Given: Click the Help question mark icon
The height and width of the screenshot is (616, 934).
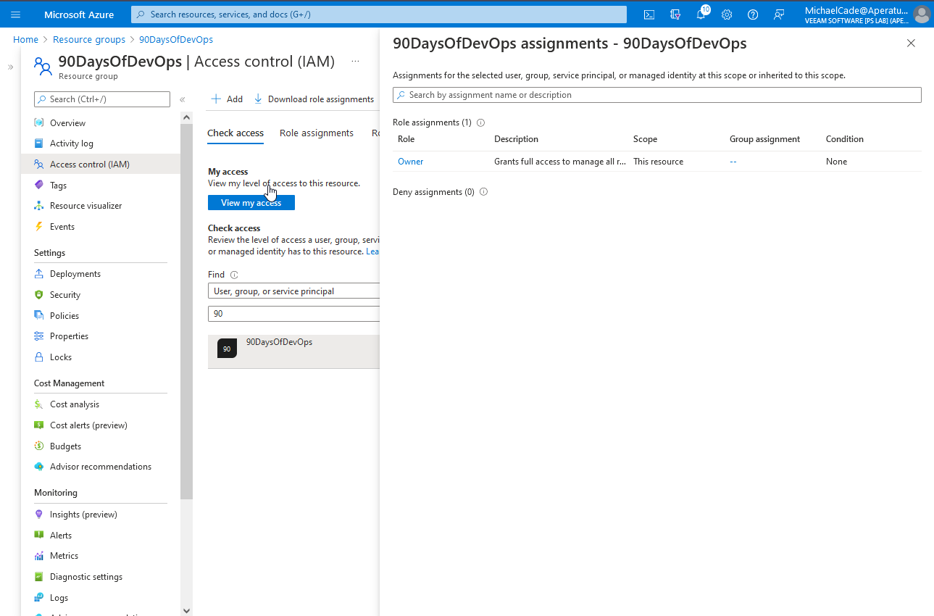Looking at the screenshot, I should click(753, 14).
